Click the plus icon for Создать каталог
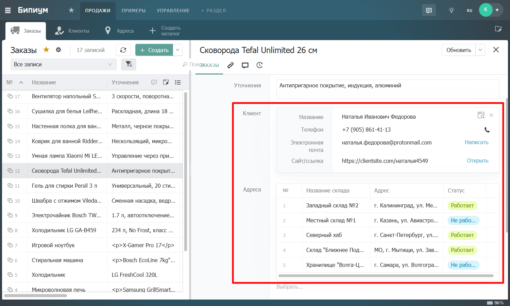 coord(153,31)
